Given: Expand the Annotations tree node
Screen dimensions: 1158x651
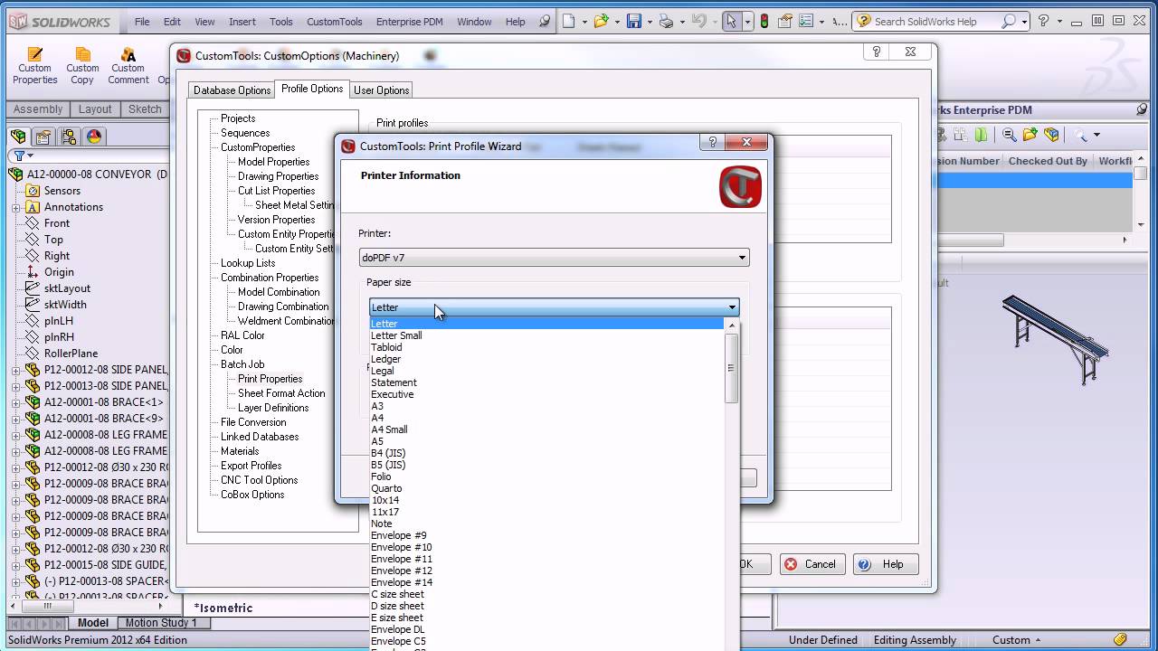Looking at the screenshot, I should 15,207.
